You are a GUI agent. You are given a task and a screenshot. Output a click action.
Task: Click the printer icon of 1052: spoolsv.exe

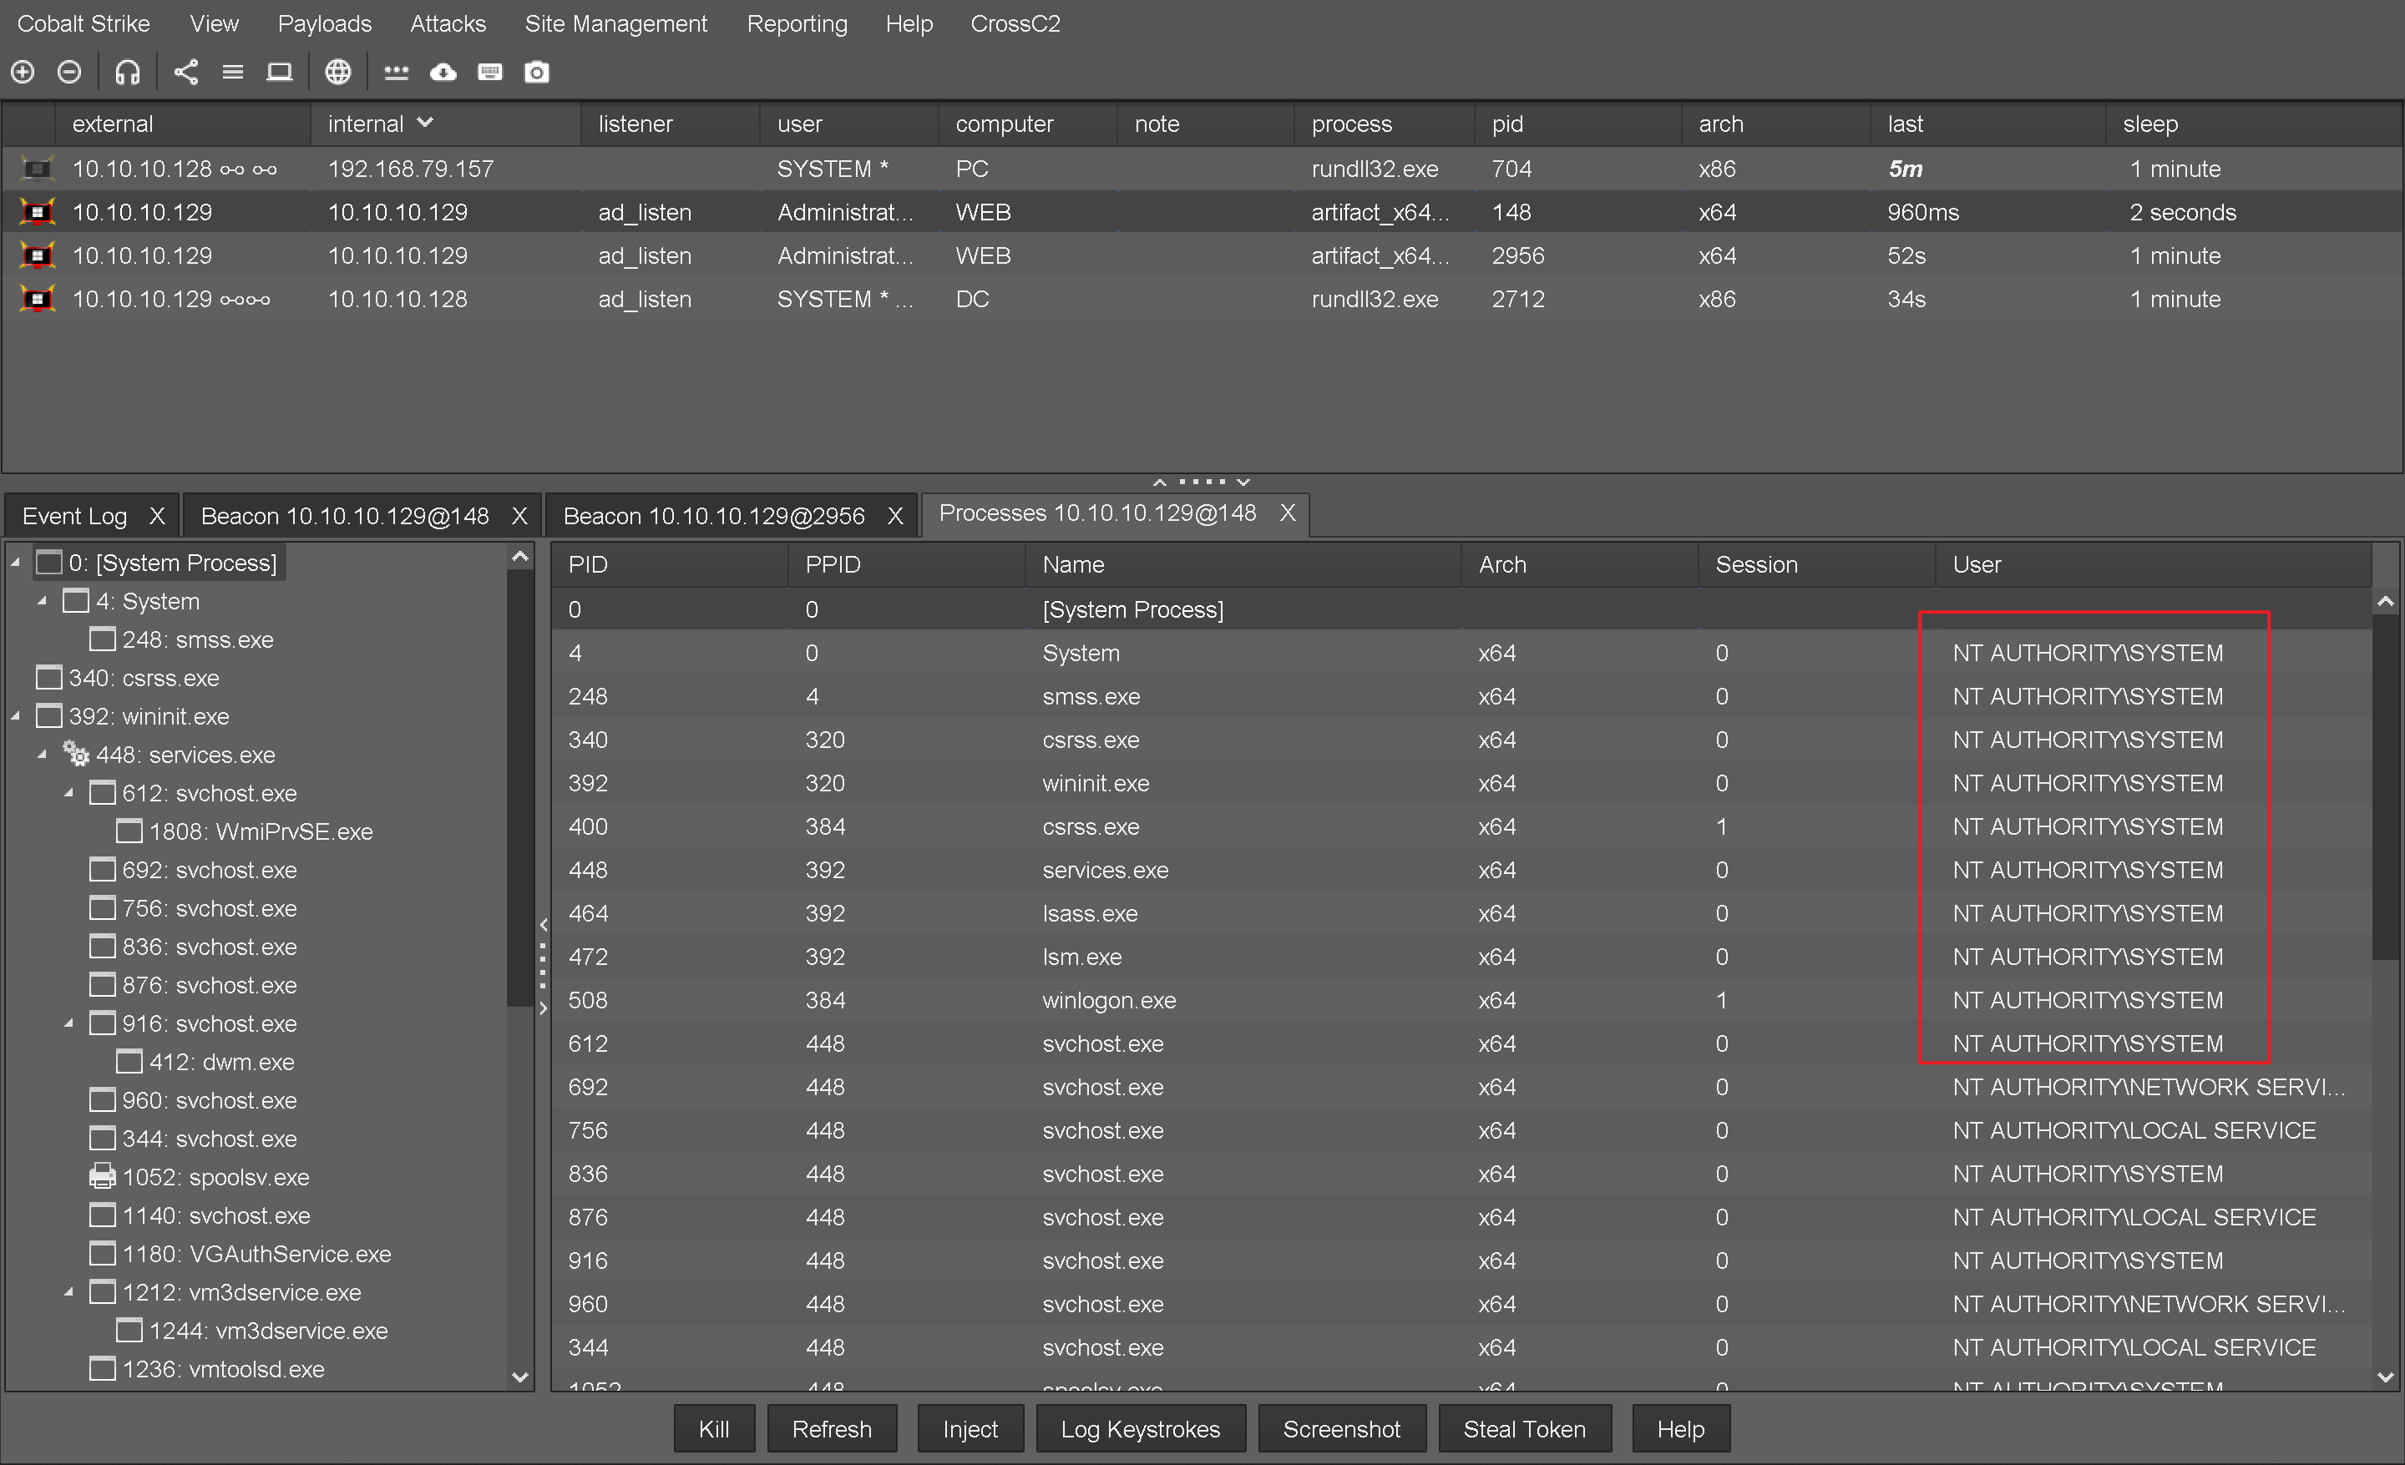pos(103,1177)
